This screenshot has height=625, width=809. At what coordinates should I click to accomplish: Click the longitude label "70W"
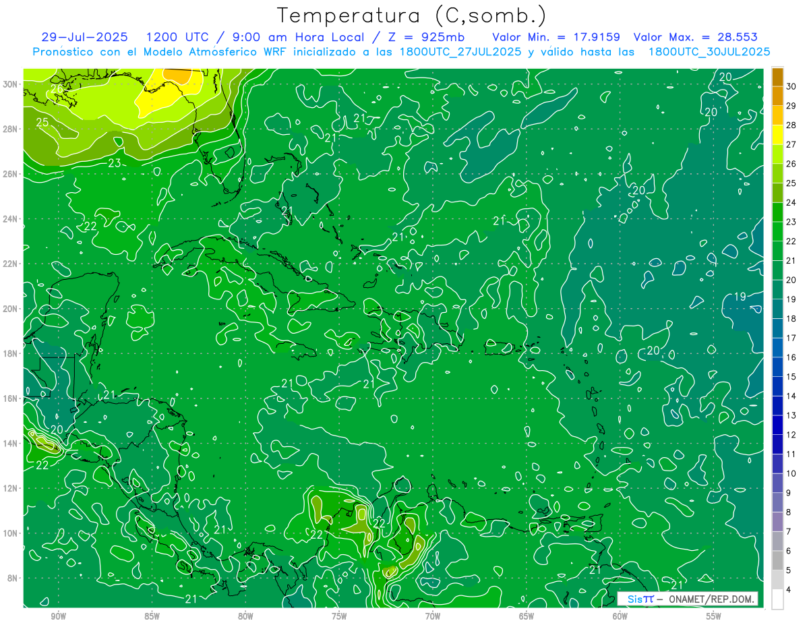[x=433, y=616]
